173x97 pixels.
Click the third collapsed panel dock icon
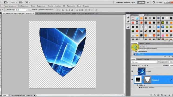[x=128, y=27]
